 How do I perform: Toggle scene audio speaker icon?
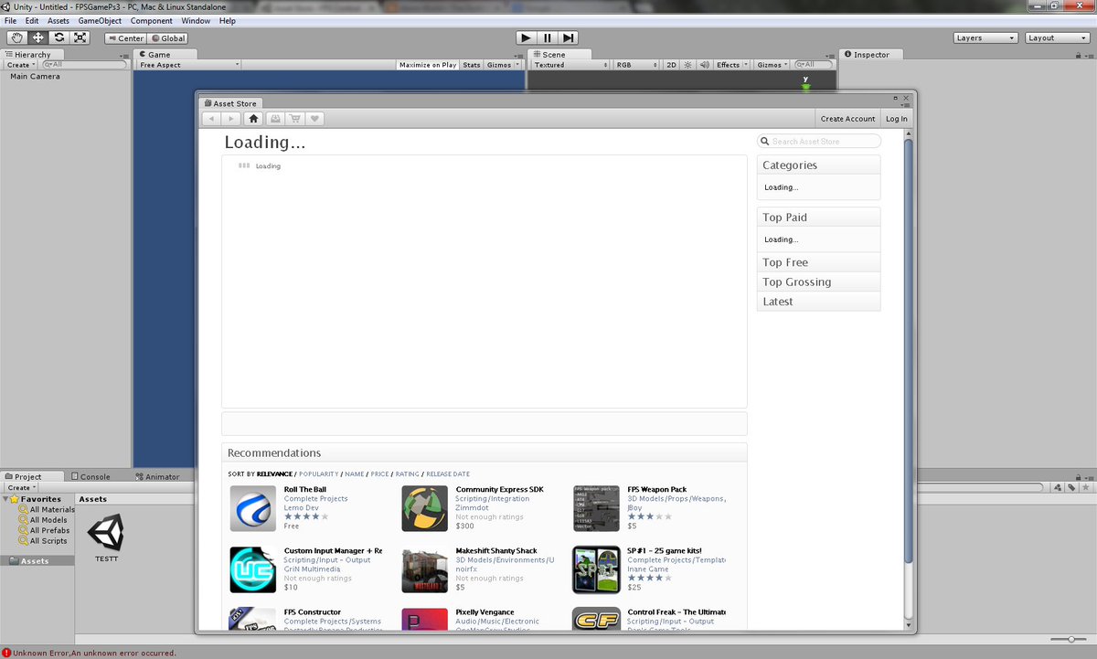(x=704, y=65)
